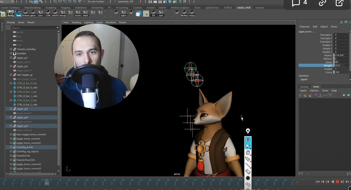Toggle the eye visibility button in annotation toolbar
351x190 pixels.
(248, 140)
